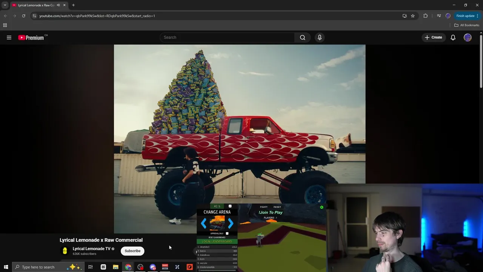This screenshot has width=483, height=272.
Task: Open the Chrome three-dot menu
Action: (477, 16)
